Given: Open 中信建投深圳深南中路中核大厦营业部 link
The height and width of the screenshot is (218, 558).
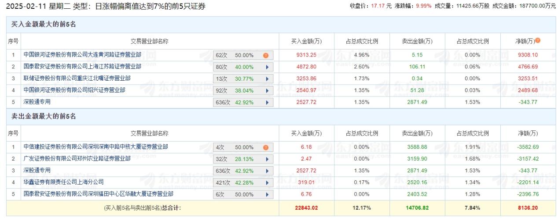Looking at the screenshot, I should [95, 147].
